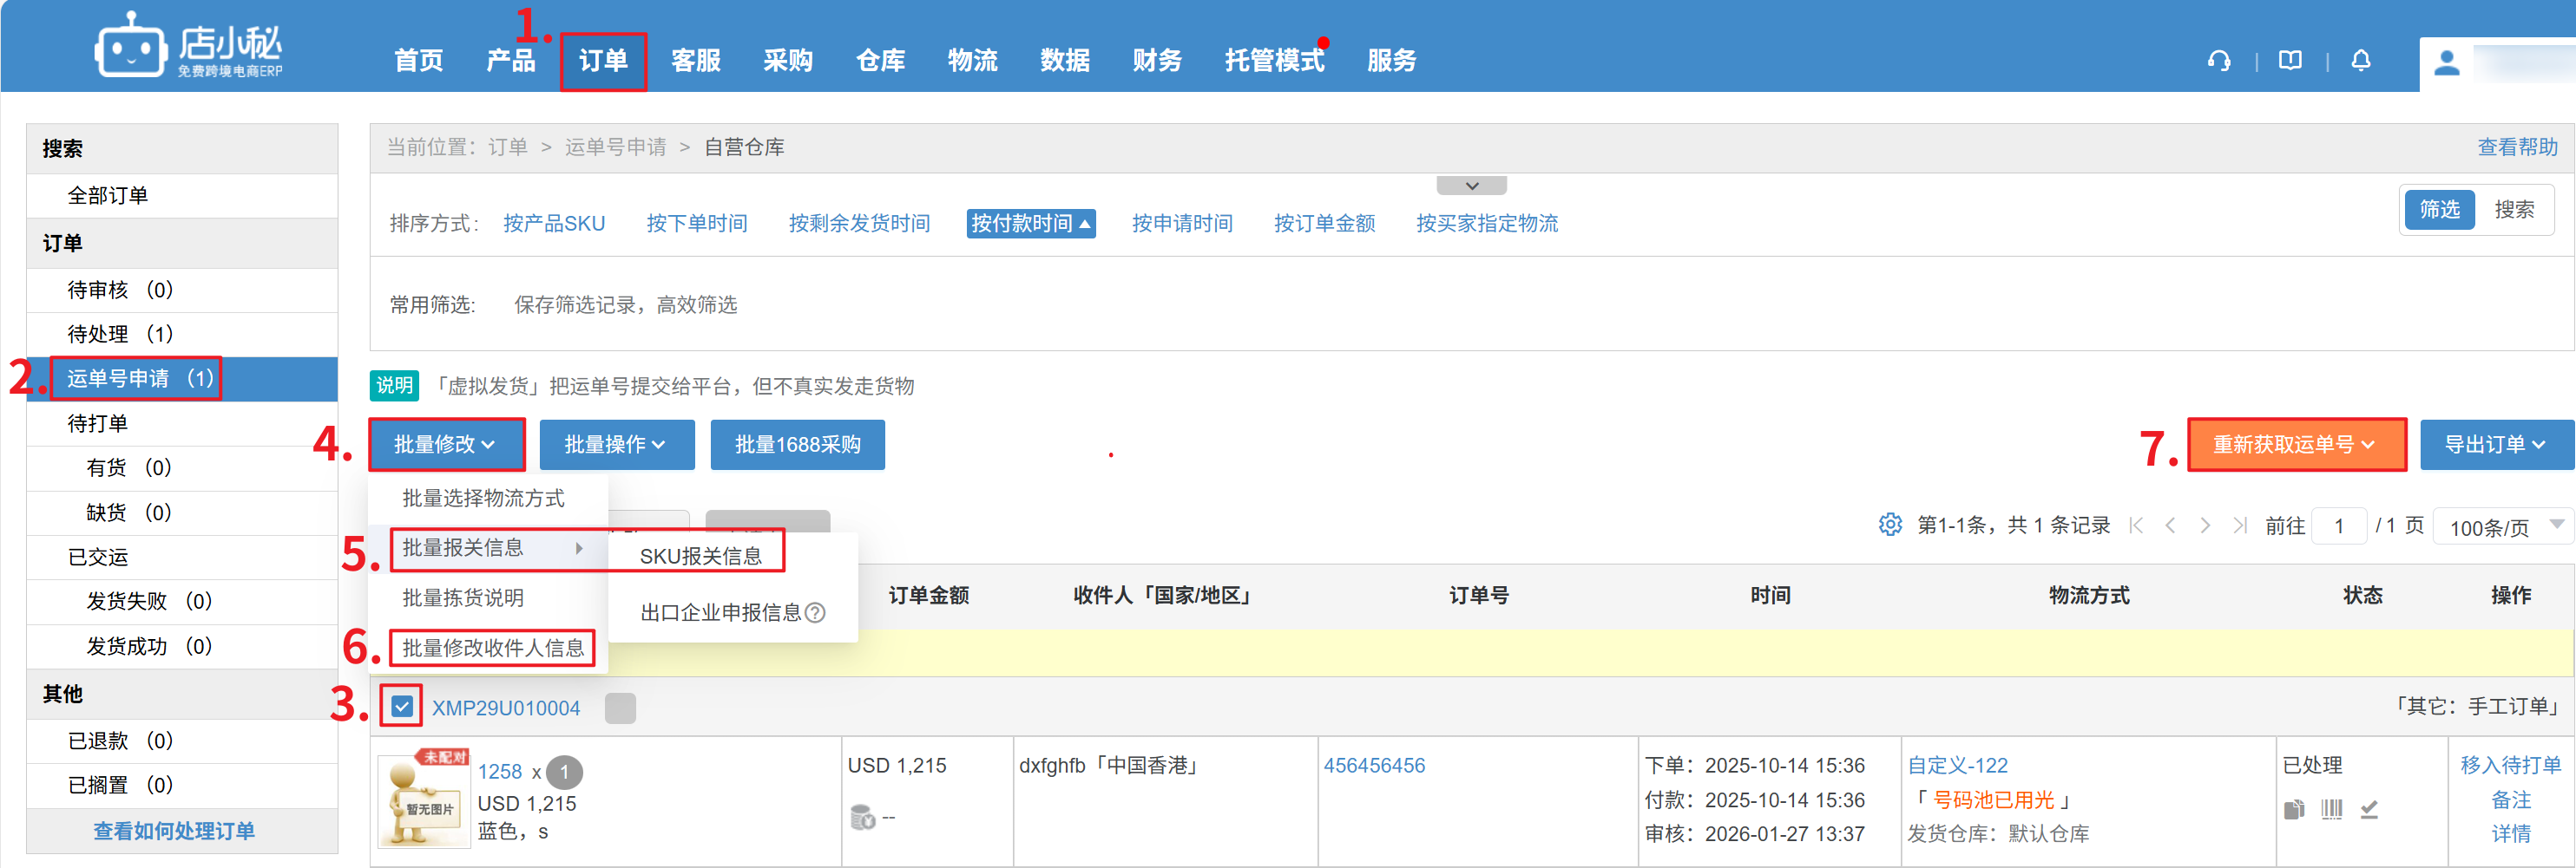Click the page number input field
The width and height of the screenshot is (2576, 868).
coord(2338,525)
